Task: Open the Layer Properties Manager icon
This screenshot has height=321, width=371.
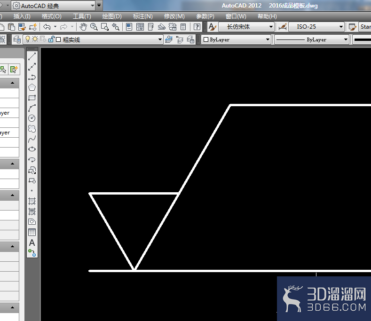Action: coord(17,39)
